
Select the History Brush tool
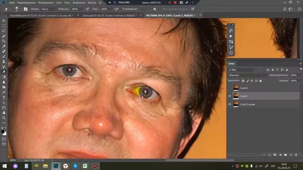click(x=4, y=67)
